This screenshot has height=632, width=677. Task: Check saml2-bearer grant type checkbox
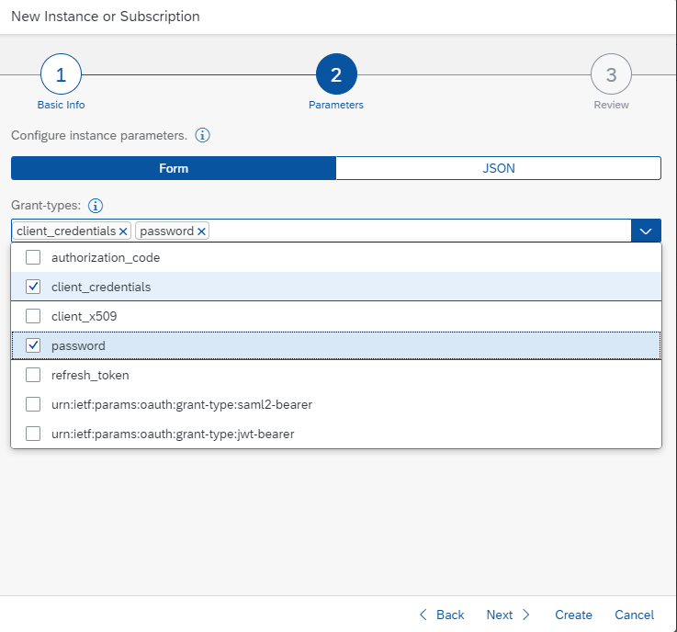click(33, 404)
